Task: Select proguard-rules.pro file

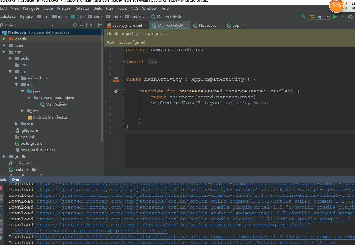Action: pyautogui.click(x=35, y=150)
